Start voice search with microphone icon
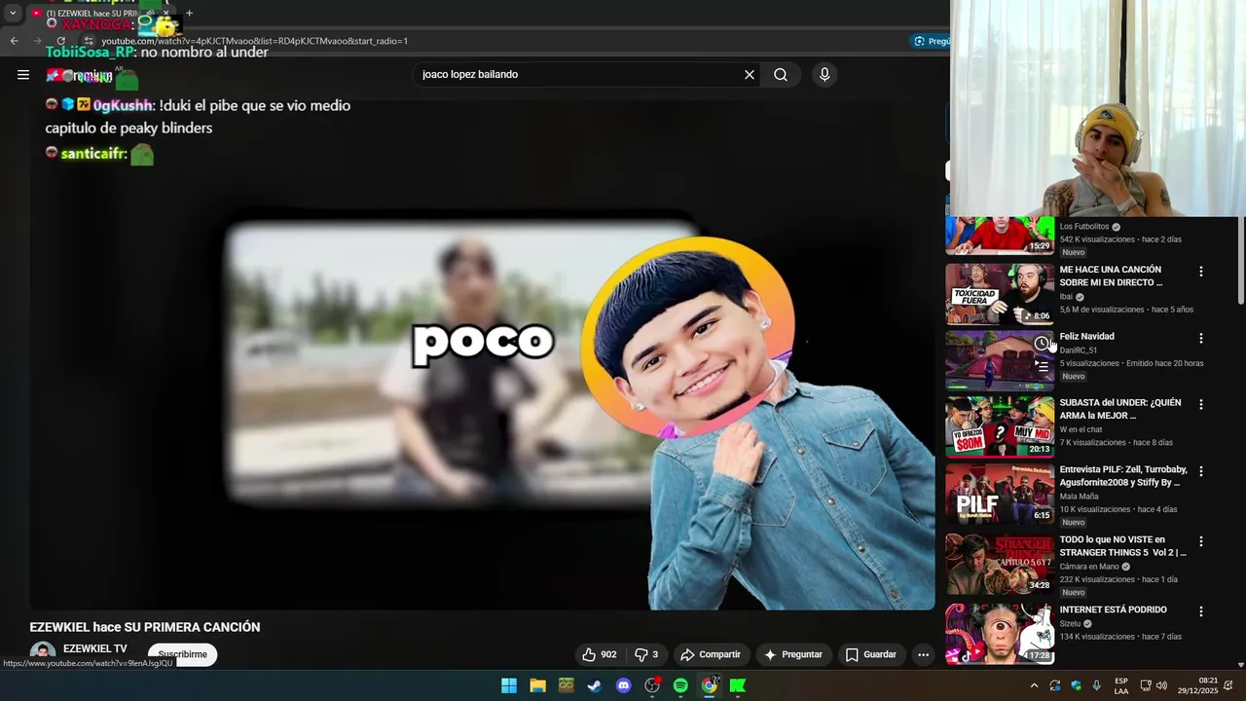Viewport: 1246px width, 701px height. click(825, 75)
